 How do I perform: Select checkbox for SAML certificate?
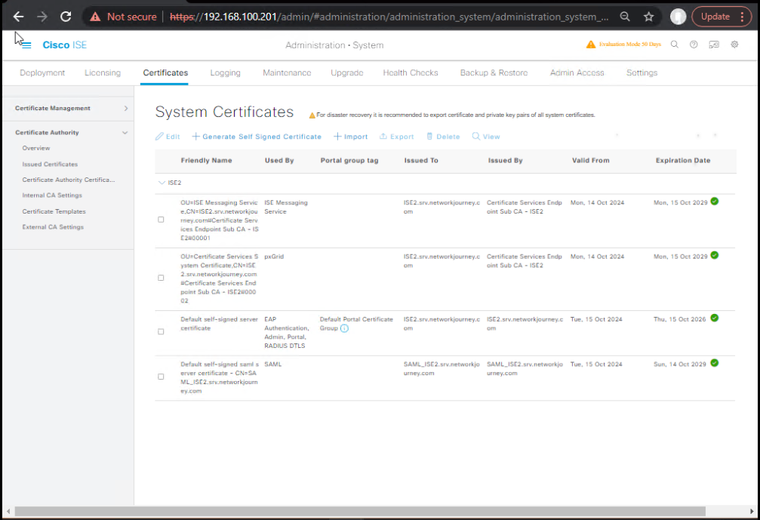pyautogui.click(x=161, y=377)
